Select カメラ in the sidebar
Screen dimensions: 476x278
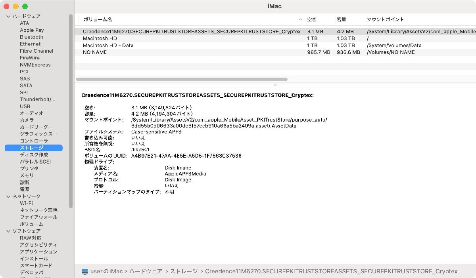27,120
